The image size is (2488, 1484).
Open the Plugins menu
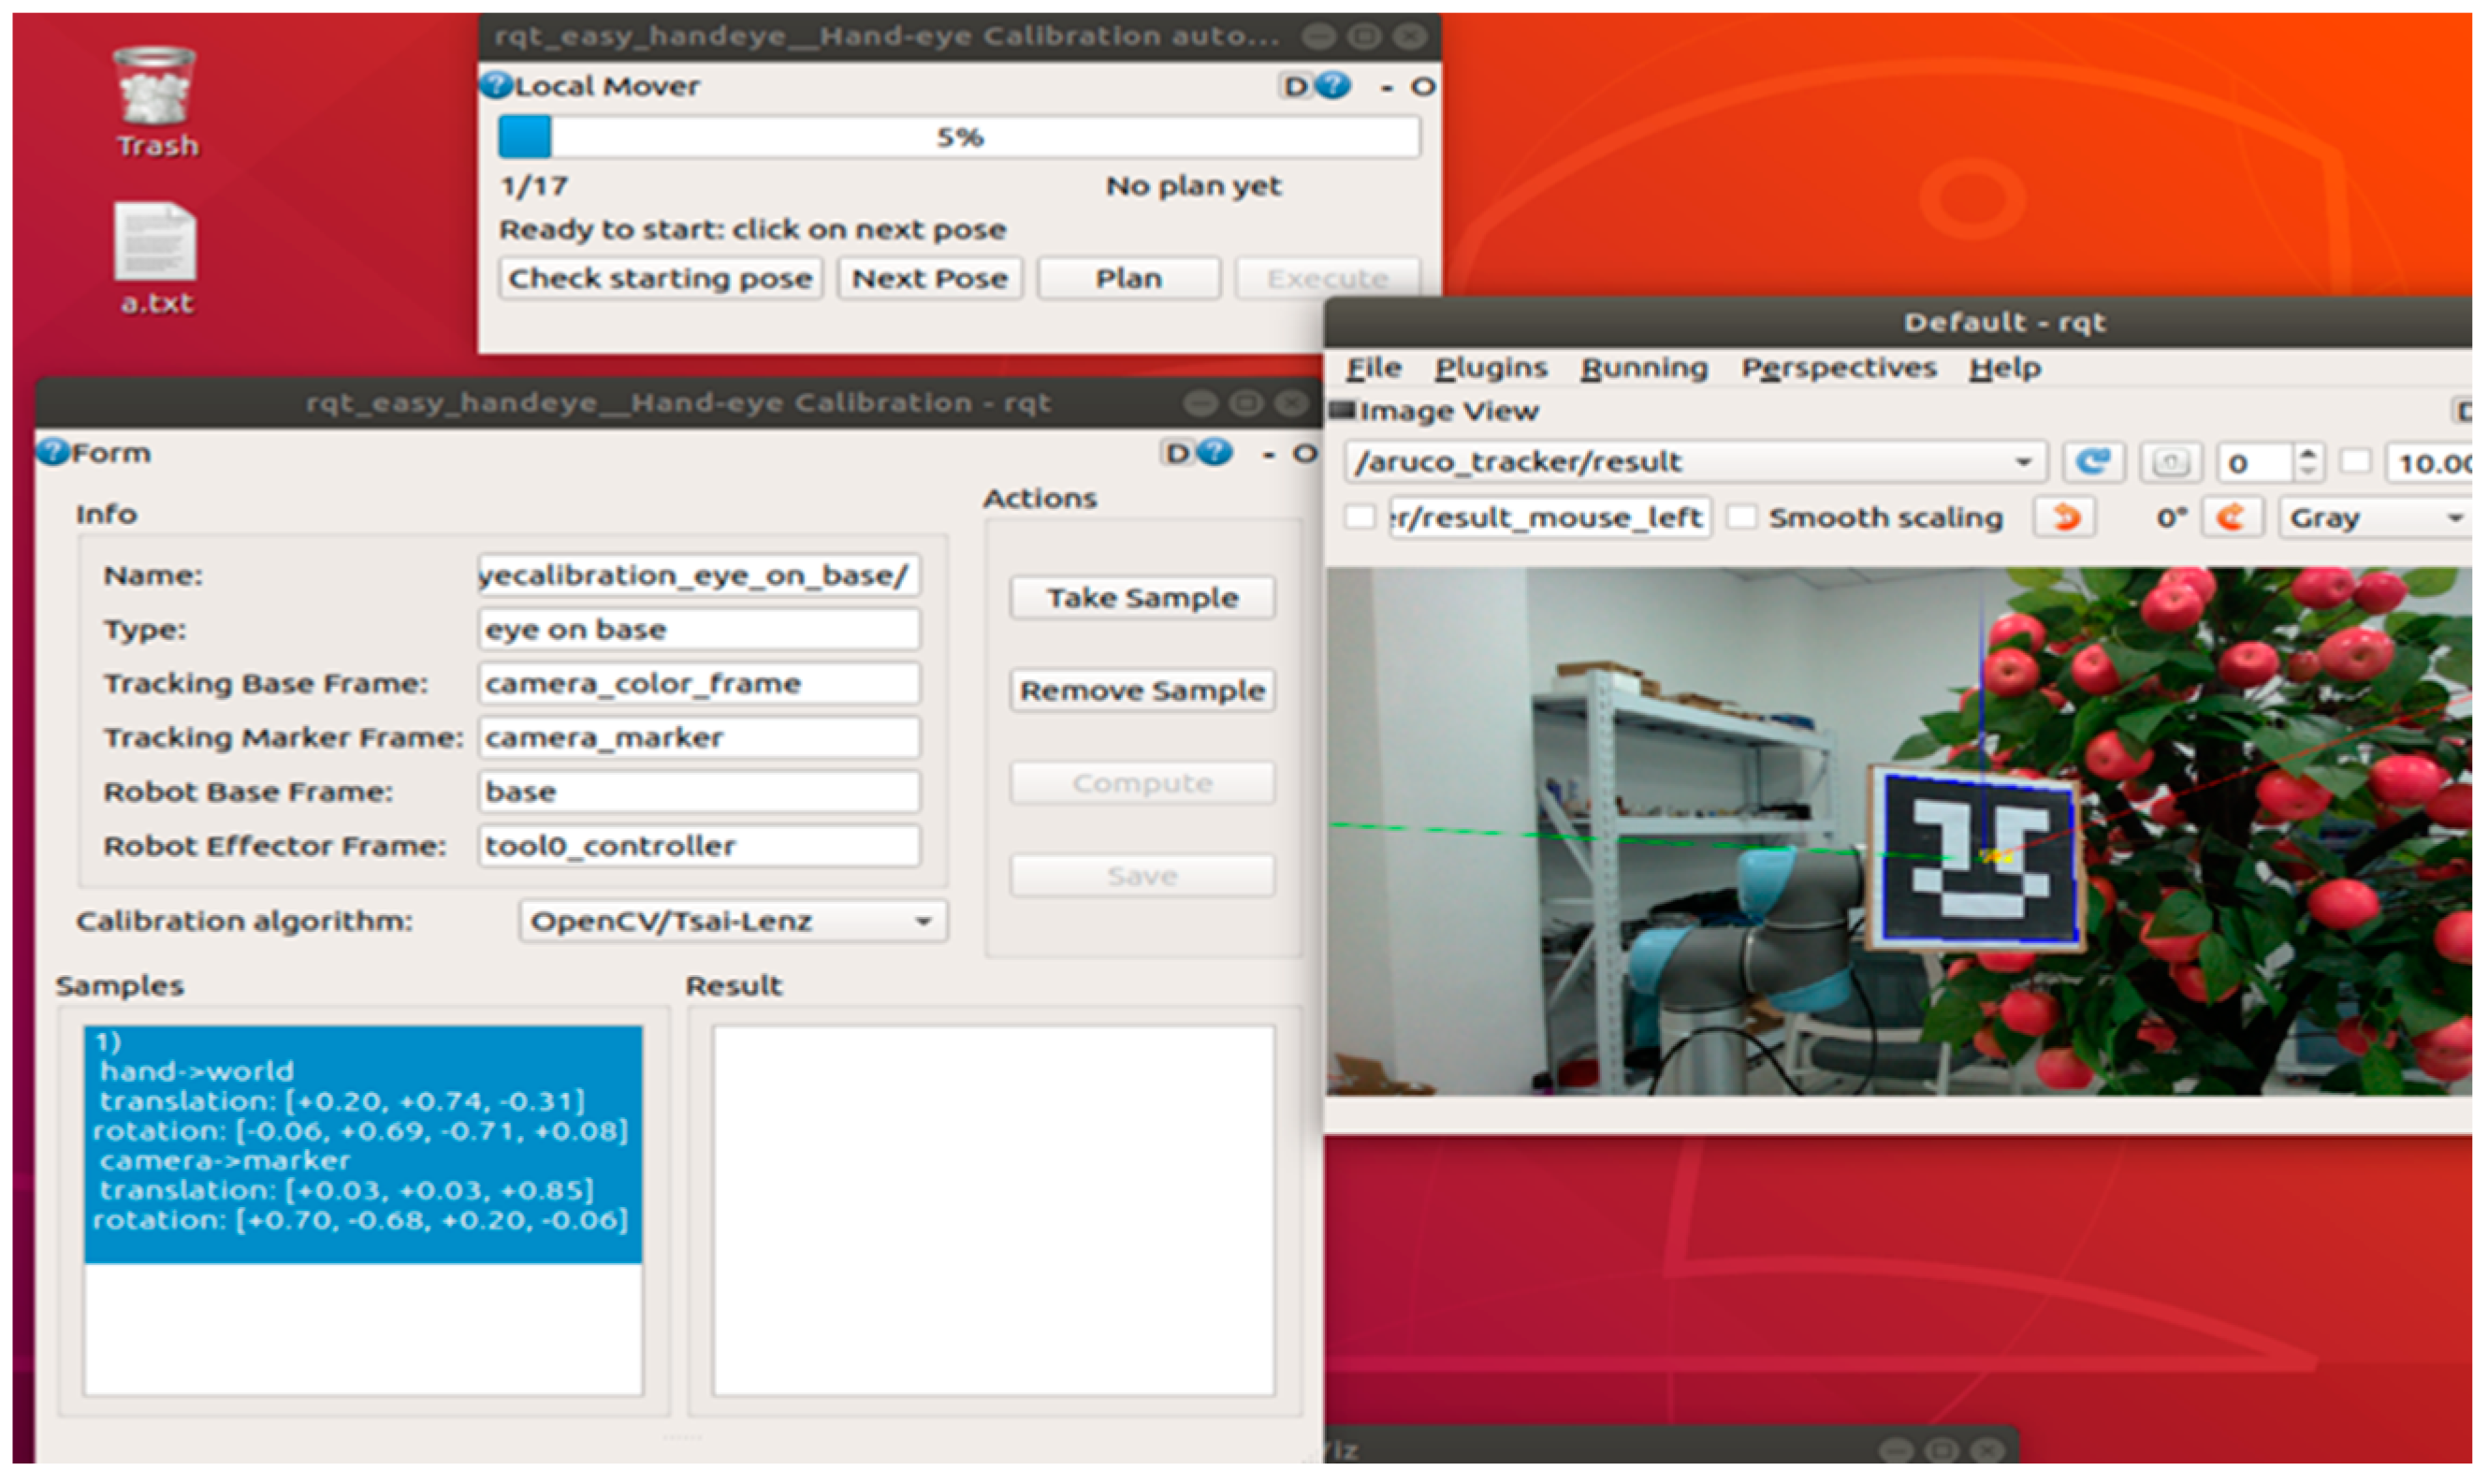pyautogui.click(x=1490, y=368)
